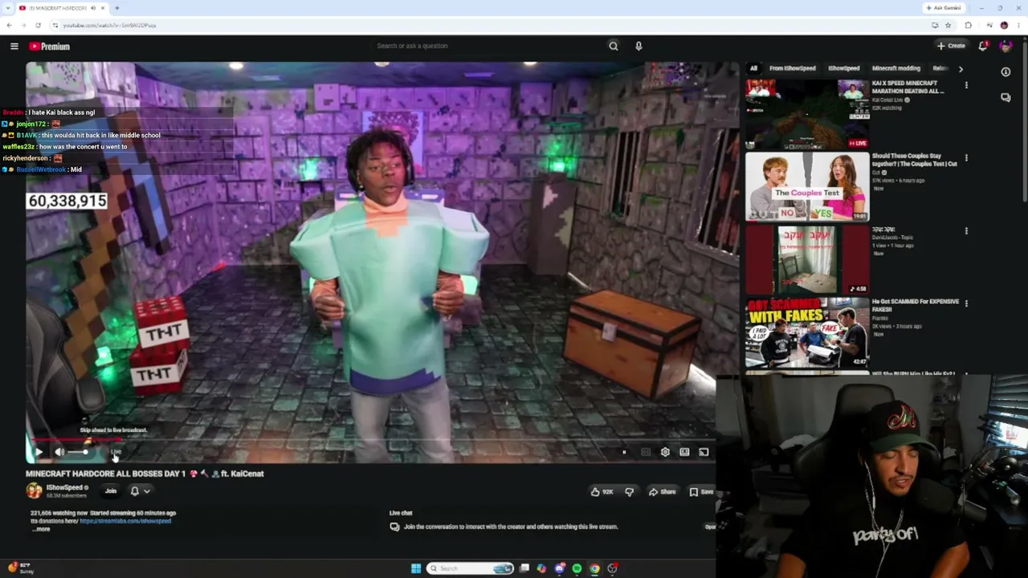
Task: Open the IShowSpeed channel avatar
Action: tap(34, 490)
